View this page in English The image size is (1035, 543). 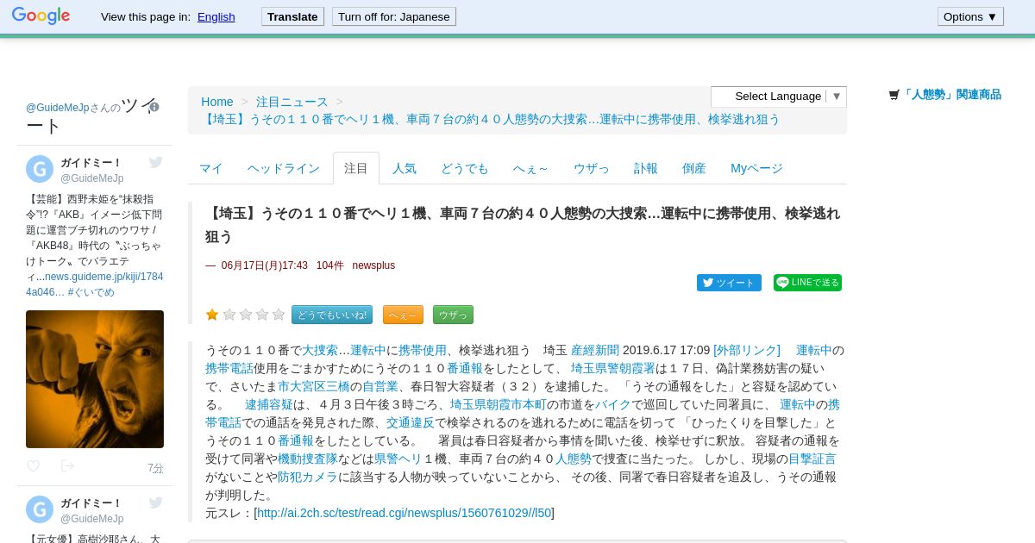[x=216, y=16]
